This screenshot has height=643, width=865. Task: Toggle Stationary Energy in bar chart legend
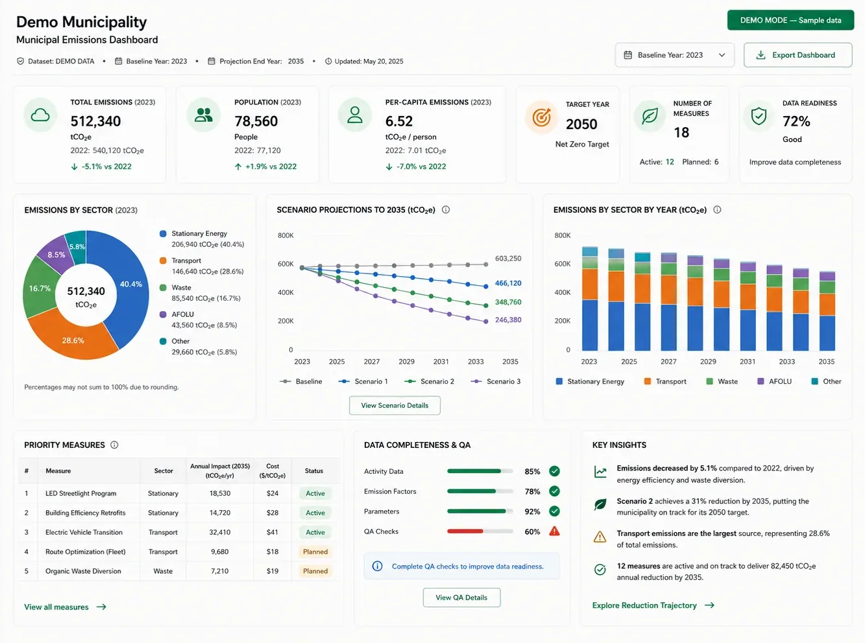coord(590,381)
